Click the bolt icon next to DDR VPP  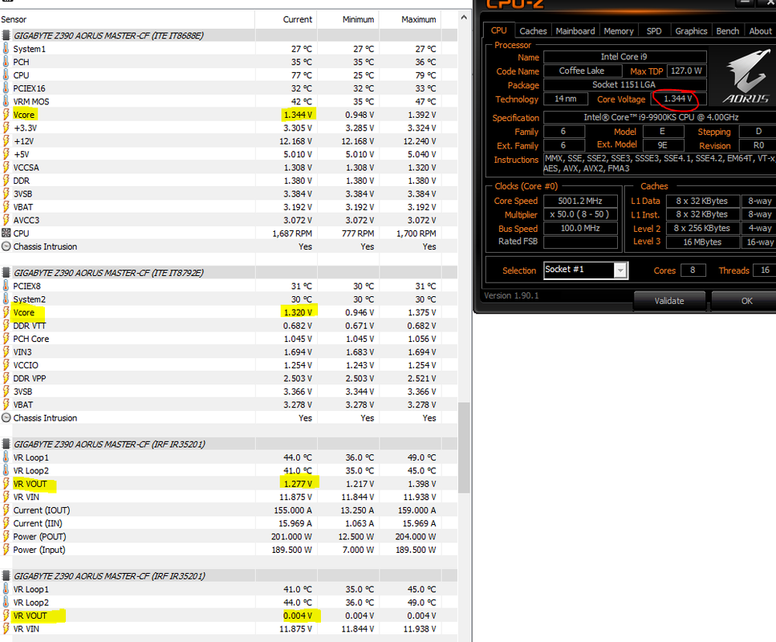pos(6,378)
